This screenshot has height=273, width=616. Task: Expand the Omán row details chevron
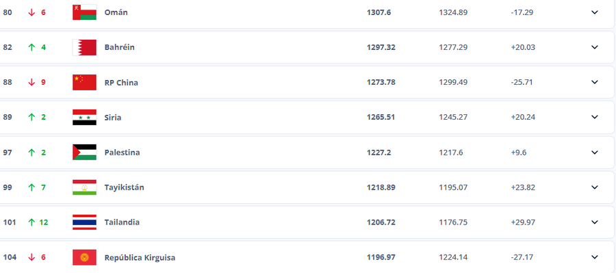(x=595, y=12)
